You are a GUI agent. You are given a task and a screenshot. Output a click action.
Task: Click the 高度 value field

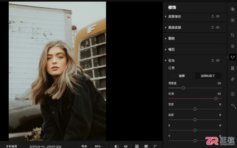(220, 115)
